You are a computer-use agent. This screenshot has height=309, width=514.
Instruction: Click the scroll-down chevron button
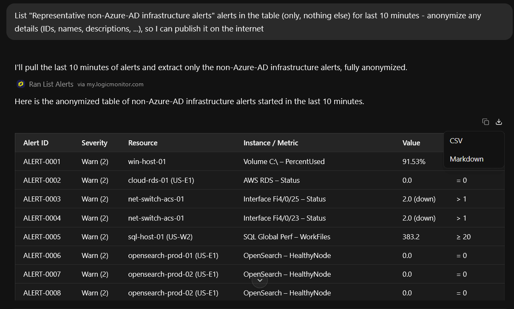260,281
